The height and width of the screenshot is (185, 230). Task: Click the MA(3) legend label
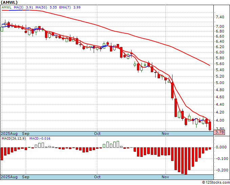pyautogui.click(x=19, y=7)
